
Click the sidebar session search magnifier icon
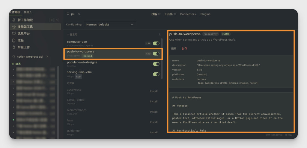14,57
